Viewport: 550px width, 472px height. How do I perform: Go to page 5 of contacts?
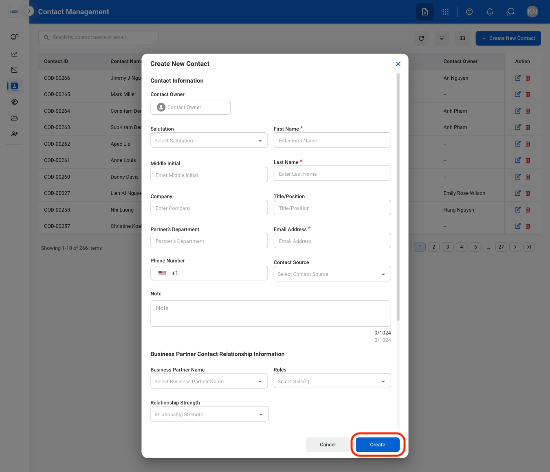click(x=475, y=247)
